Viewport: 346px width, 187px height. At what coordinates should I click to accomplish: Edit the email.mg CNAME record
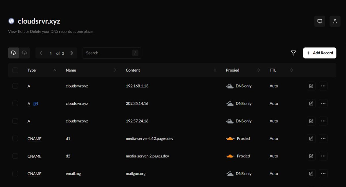point(311,173)
